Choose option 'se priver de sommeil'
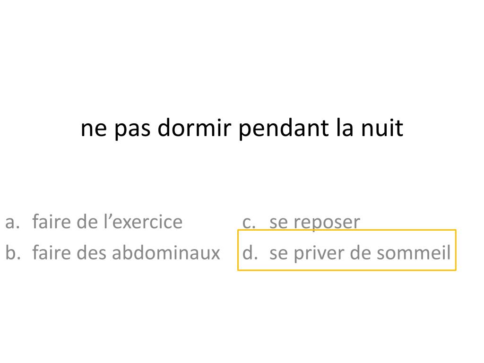This screenshot has height=363, width=484. tap(360, 253)
